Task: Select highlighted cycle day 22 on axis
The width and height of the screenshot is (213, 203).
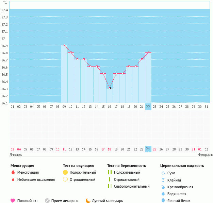Action: (148, 106)
